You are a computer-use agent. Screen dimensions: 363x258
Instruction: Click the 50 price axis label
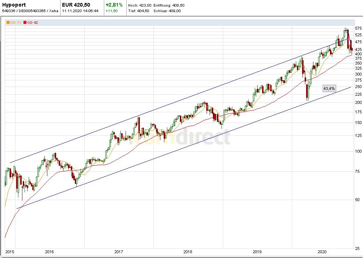357,200
